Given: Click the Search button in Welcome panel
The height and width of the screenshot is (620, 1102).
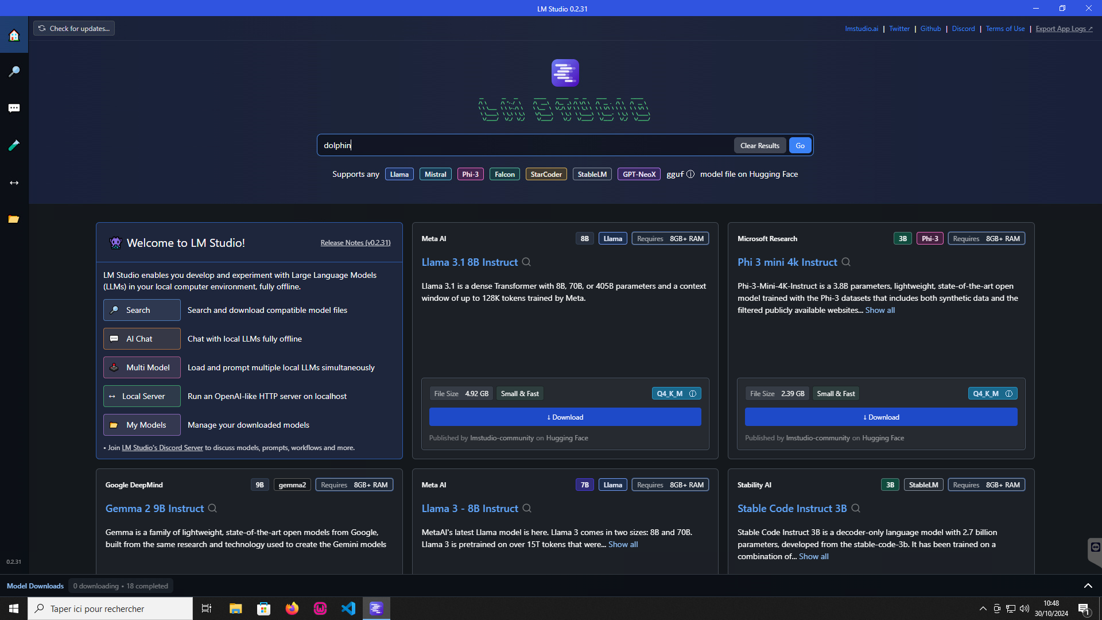Looking at the screenshot, I should [x=142, y=310].
